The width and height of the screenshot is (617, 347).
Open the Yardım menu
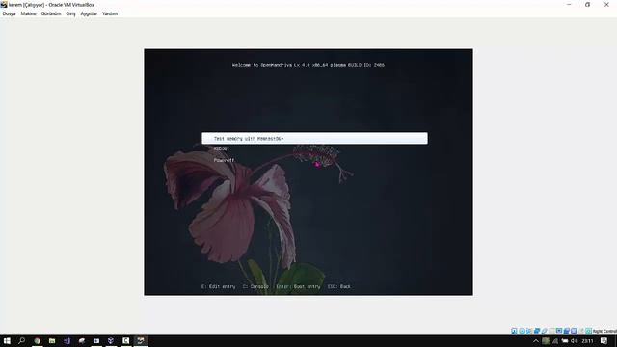tap(110, 13)
